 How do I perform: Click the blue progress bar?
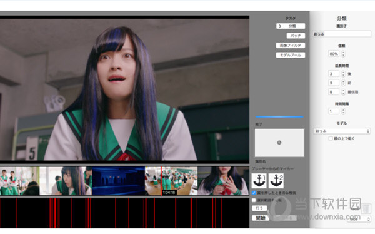coord(279,116)
